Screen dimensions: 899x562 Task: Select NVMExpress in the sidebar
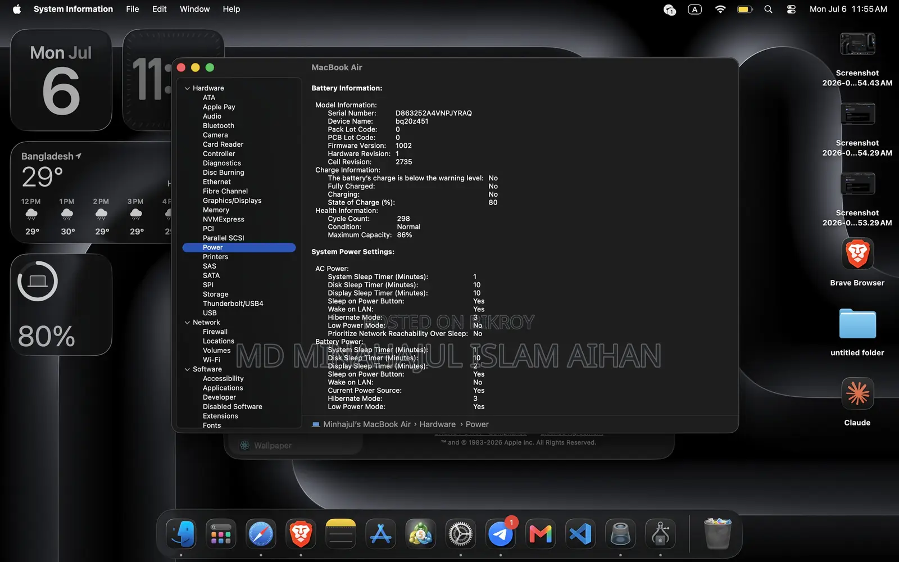click(x=224, y=219)
